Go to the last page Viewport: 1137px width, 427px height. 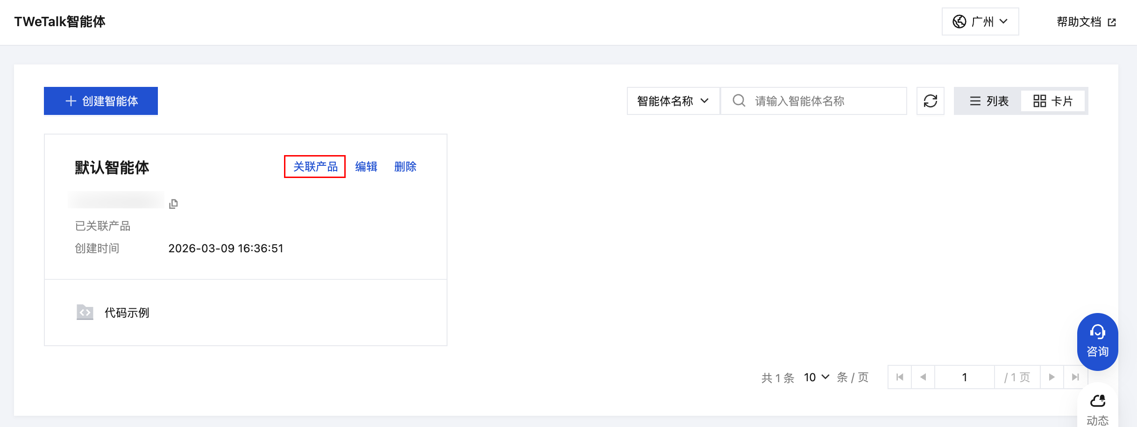[1075, 377]
